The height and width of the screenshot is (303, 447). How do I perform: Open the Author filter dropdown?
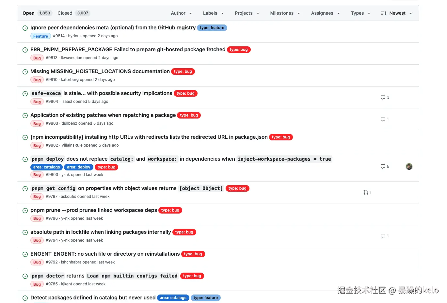click(181, 13)
